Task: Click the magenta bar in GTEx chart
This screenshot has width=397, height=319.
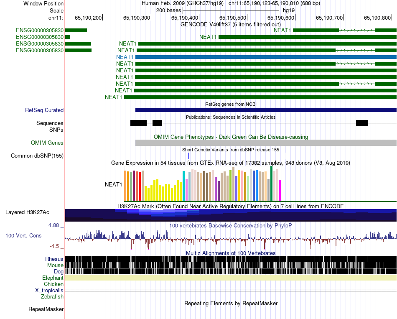Action: [x=280, y=191]
